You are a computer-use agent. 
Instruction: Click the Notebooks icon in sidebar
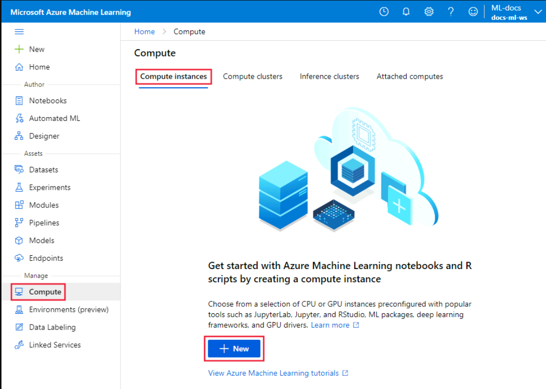pyautogui.click(x=19, y=101)
